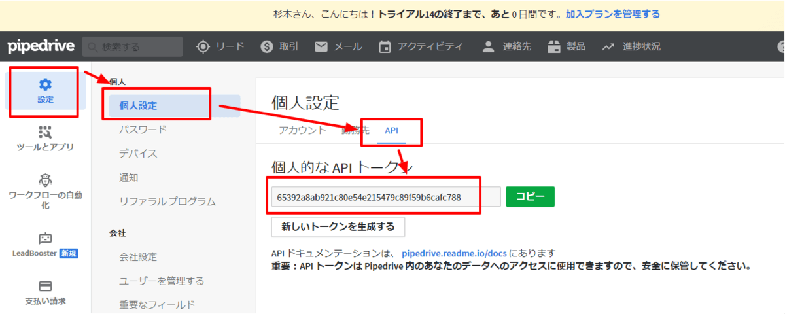Open リード from the top navigation
This screenshot has width=785, height=314.
pos(220,46)
